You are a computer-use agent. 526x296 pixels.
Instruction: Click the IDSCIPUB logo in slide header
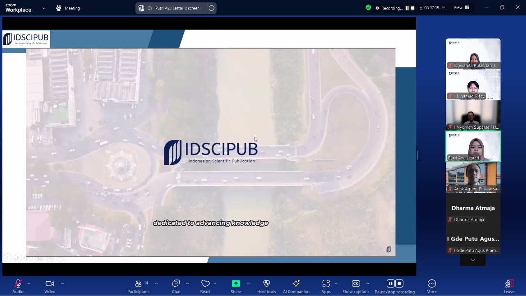coord(26,39)
